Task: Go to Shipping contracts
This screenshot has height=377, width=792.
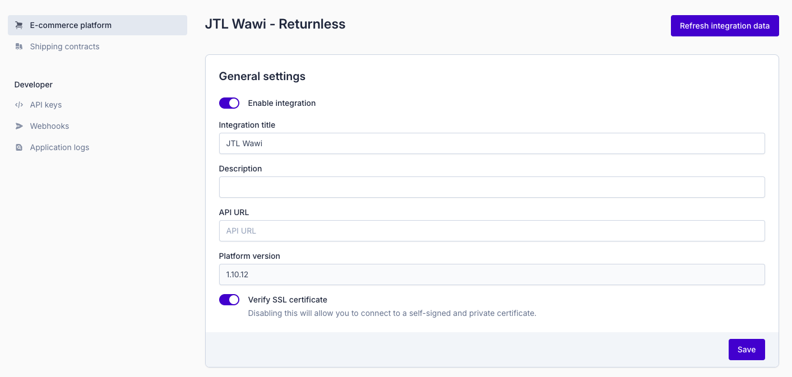Action: pyautogui.click(x=64, y=46)
